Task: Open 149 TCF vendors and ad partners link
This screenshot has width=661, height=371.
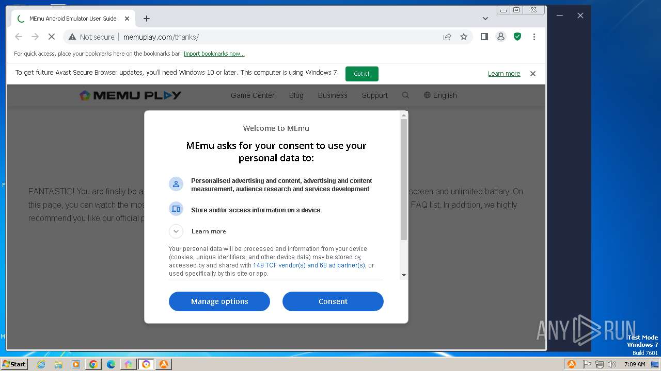Action: [309, 265]
